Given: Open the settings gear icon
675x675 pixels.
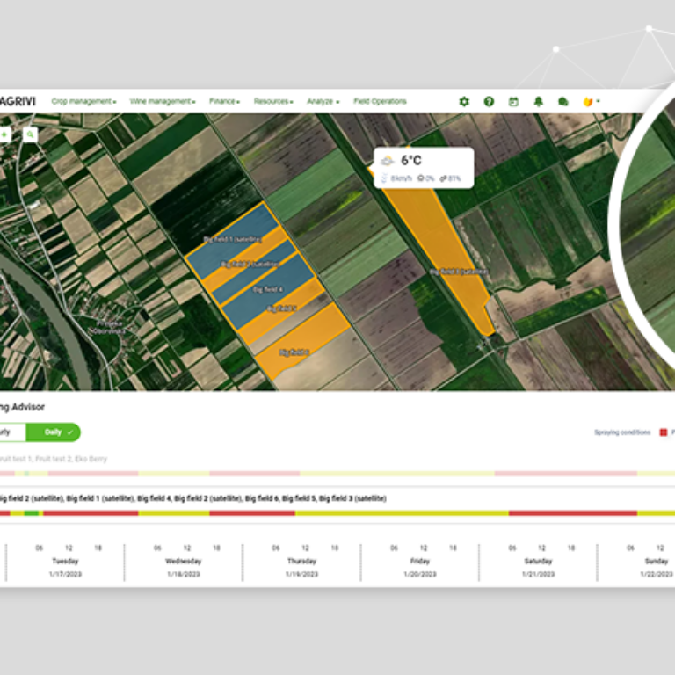Looking at the screenshot, I should (464, 102).
